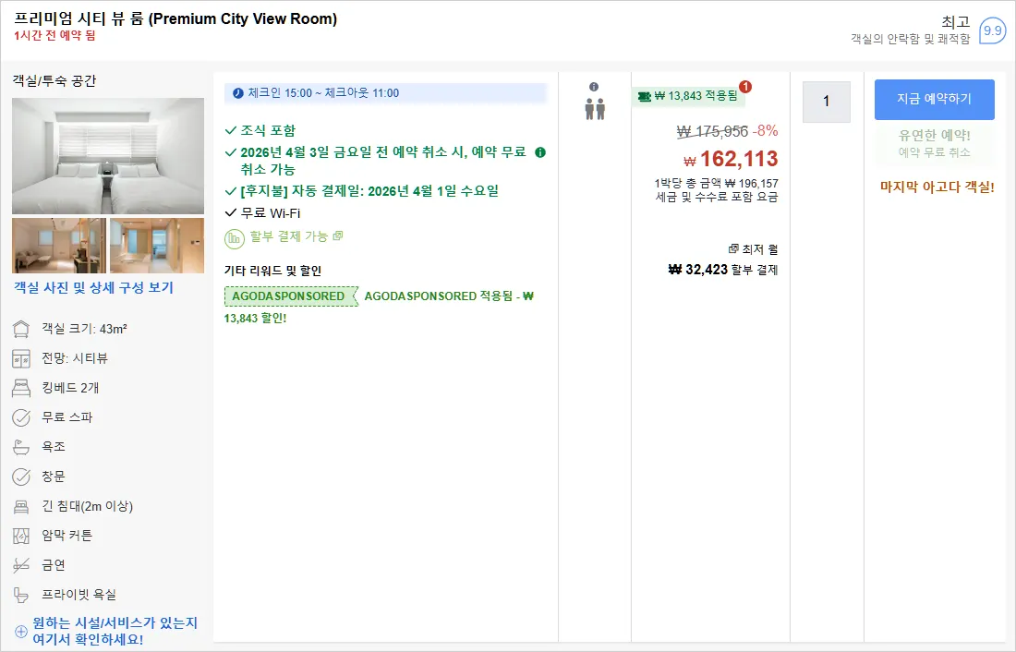Open the facility/service confirmation link
The height and width of the screenshot is (652, 1016).
coord(115,632)
